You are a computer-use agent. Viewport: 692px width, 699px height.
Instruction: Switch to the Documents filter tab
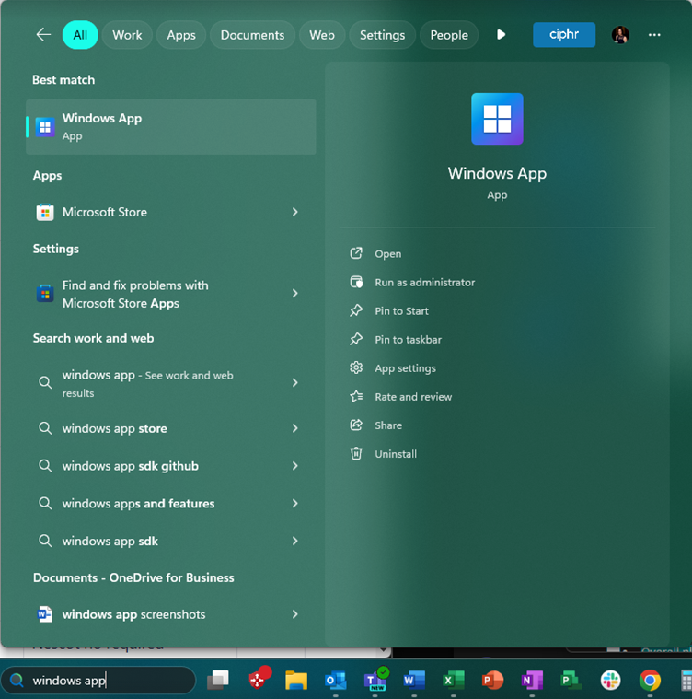coord(252,35)
